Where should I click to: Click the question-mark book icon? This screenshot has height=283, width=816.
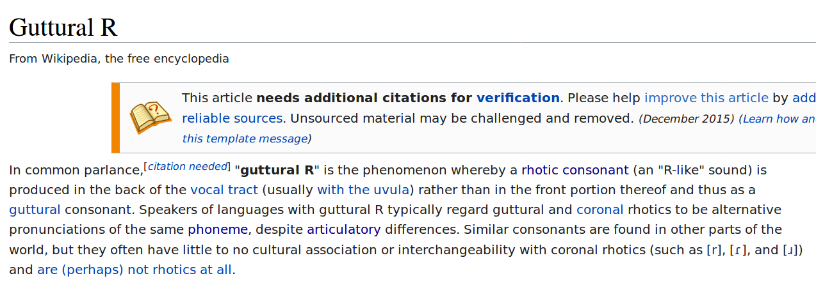pos(151,118)
